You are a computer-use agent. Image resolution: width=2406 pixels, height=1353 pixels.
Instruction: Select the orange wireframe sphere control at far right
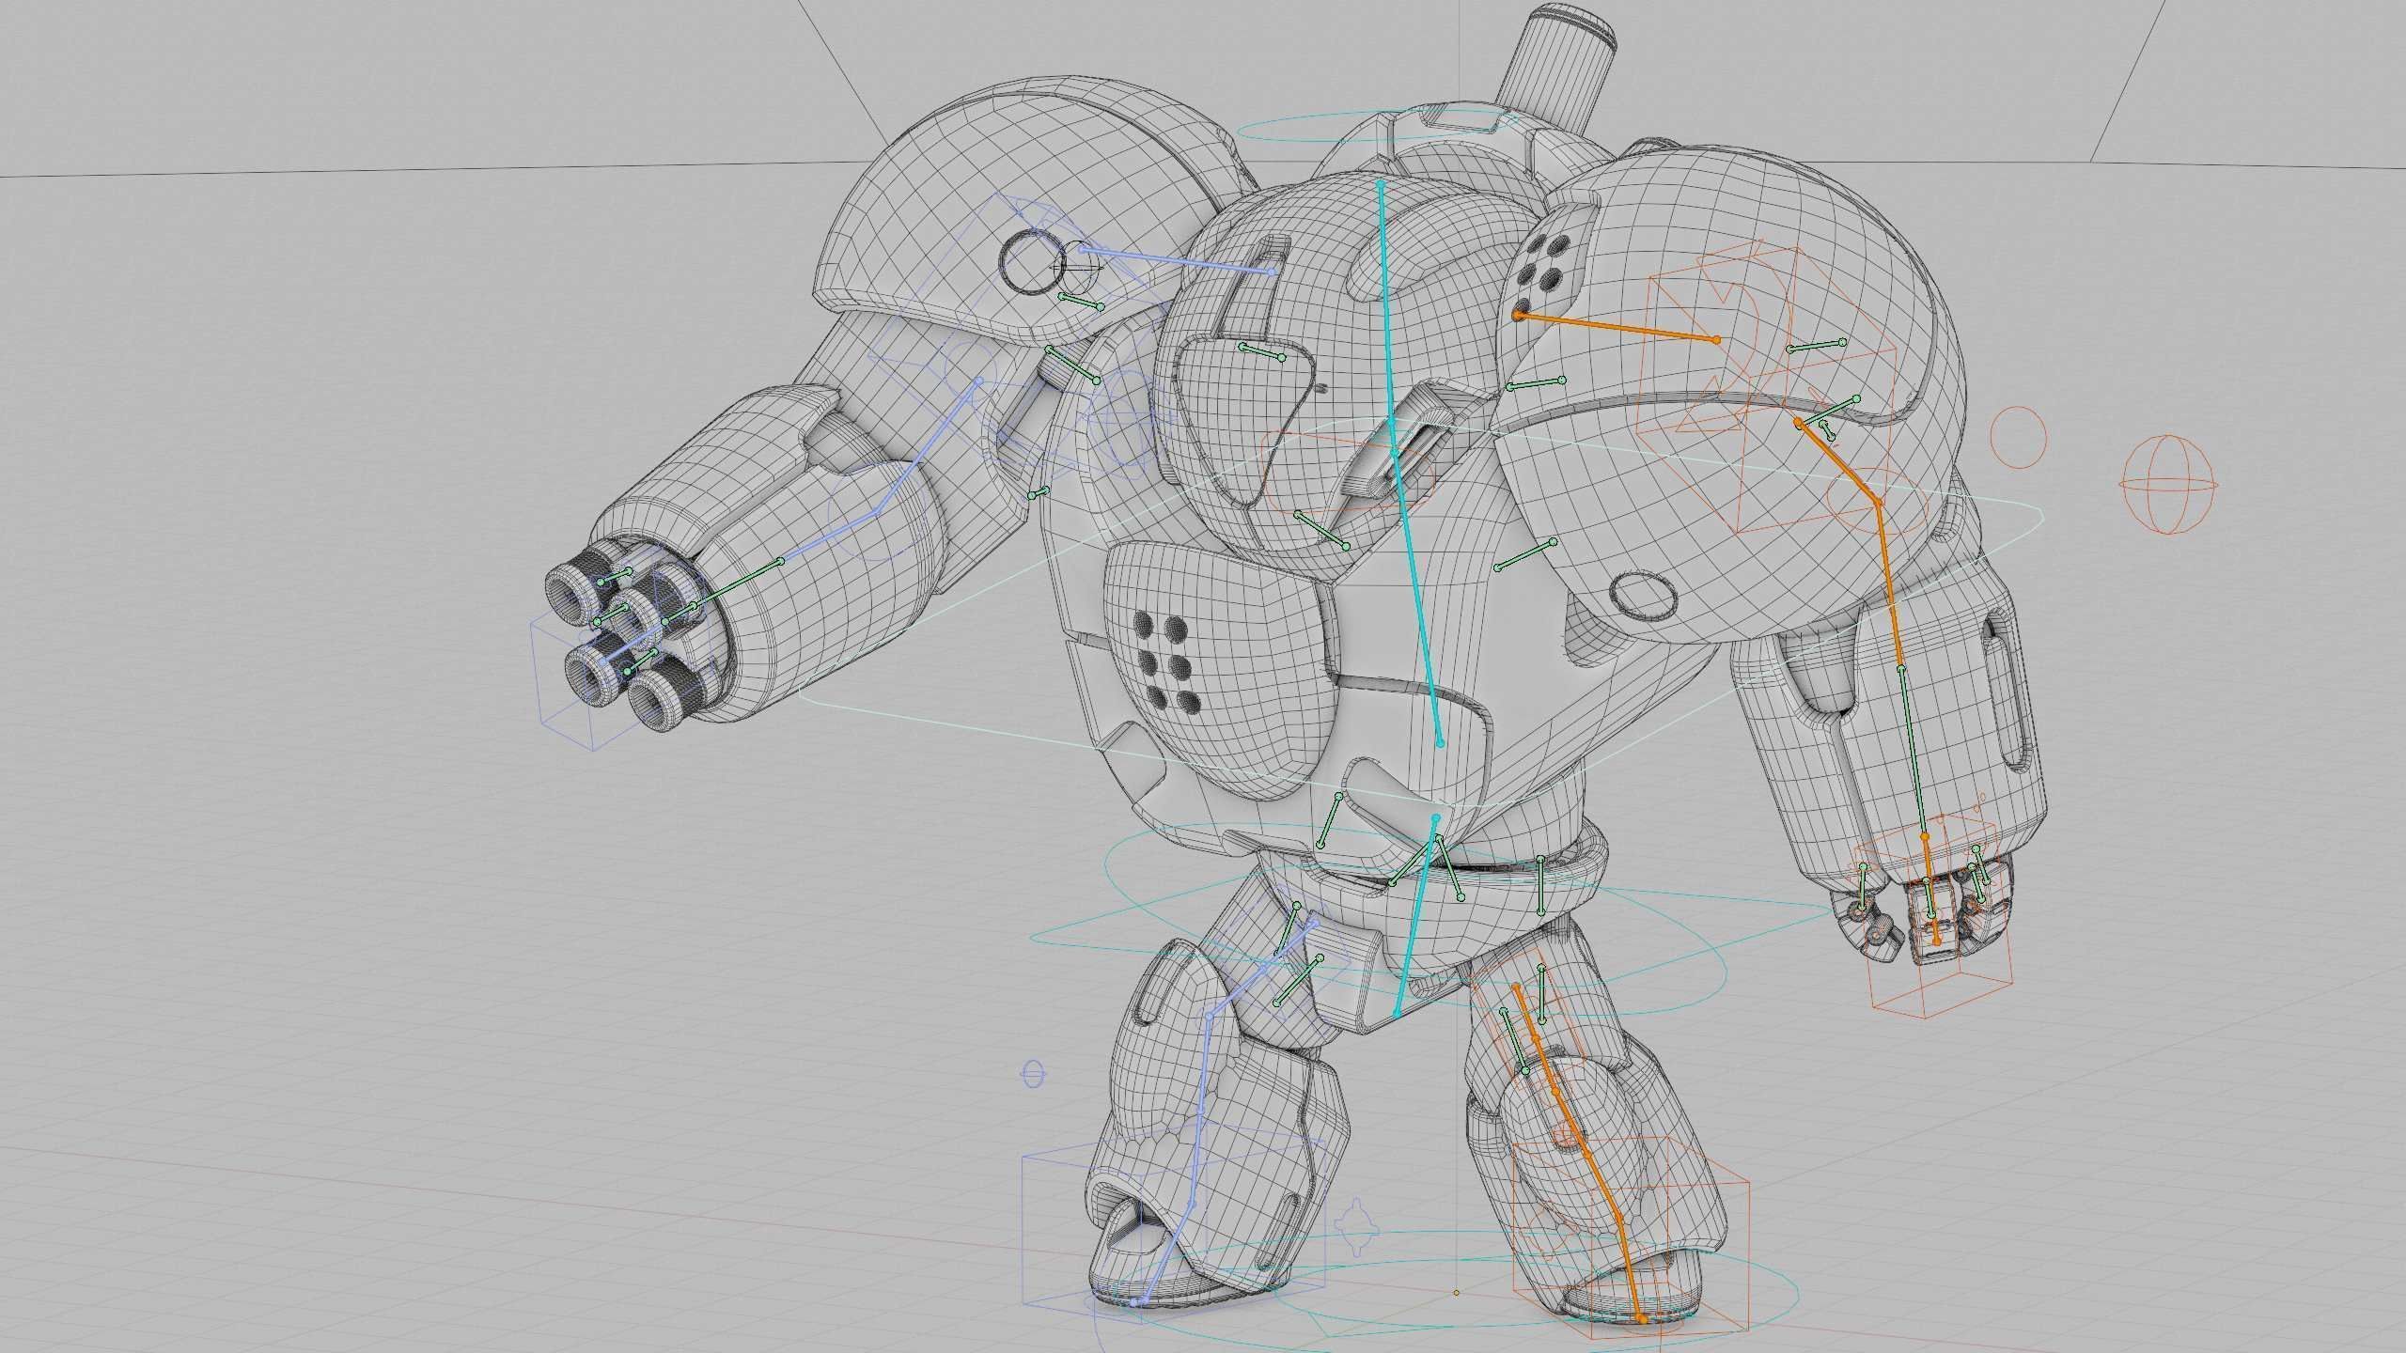(x=2168, y=483)
